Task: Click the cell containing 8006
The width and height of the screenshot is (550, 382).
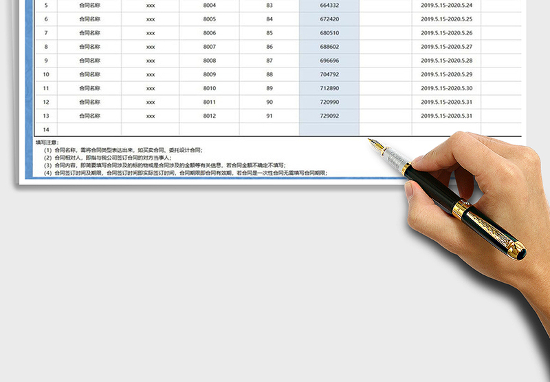Action: point(210,32)
